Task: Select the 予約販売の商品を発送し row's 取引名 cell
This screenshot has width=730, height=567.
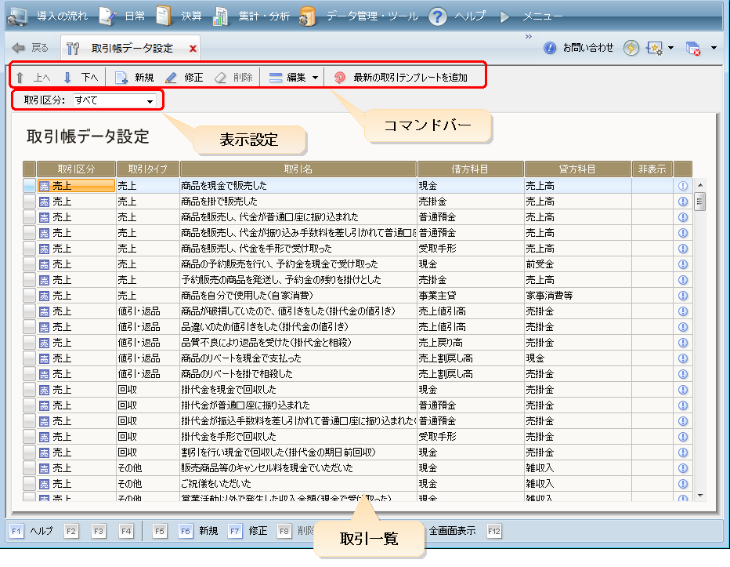Action: [298, 280]
